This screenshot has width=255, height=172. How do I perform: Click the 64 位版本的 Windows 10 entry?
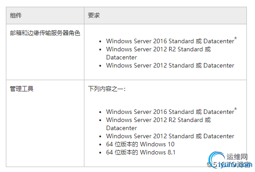[140, 144]
